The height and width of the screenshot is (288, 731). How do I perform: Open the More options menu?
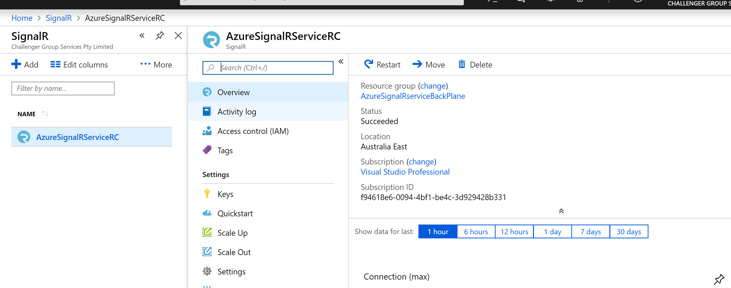coord(156,65)
